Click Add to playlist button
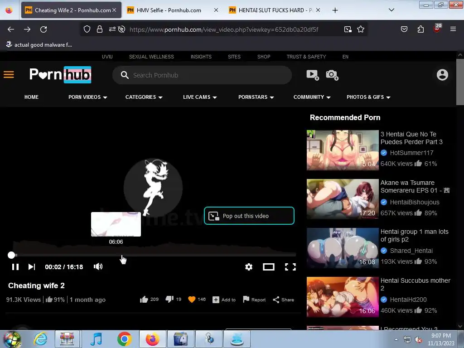Screen dimensions: 464x348 [x=224, y=300]
